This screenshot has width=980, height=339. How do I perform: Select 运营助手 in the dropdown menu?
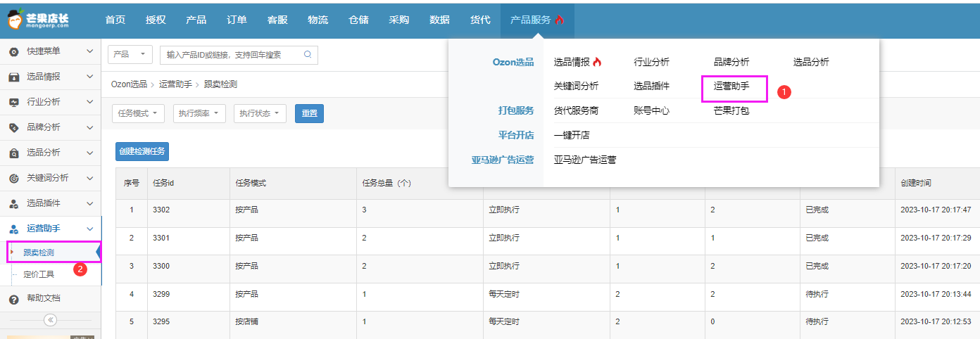click(731, 87)
